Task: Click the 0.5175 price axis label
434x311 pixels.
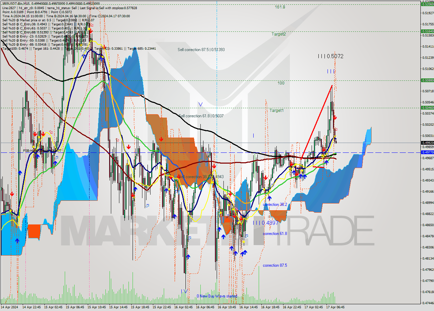Action: pyautogui.click(x=428, y=24)
